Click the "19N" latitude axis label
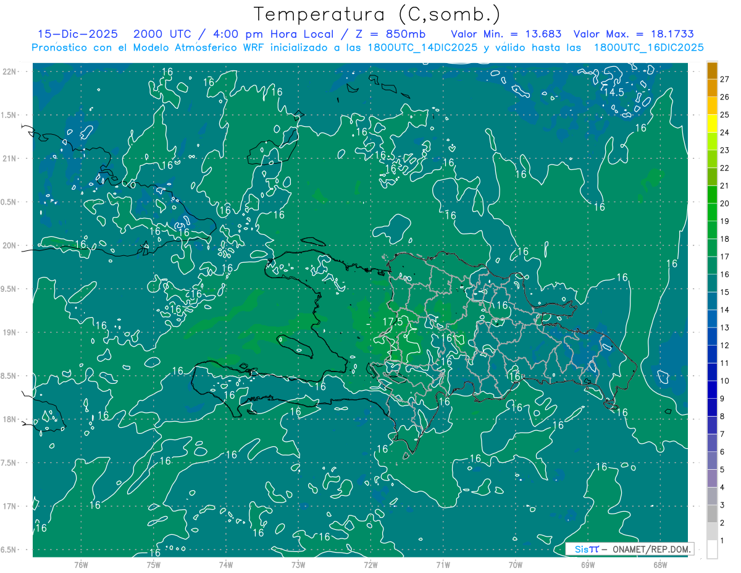 tap(10, 333)
